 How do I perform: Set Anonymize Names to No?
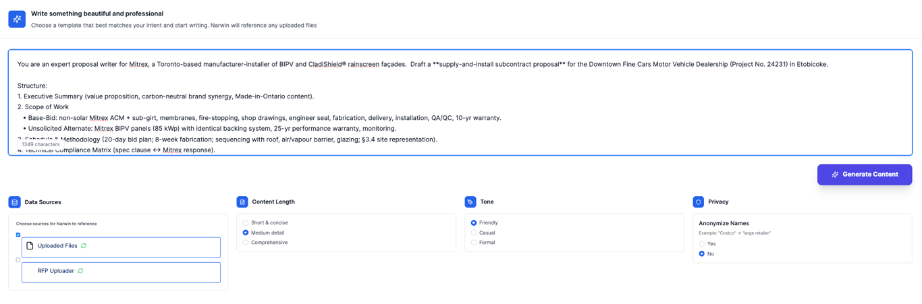702,254
